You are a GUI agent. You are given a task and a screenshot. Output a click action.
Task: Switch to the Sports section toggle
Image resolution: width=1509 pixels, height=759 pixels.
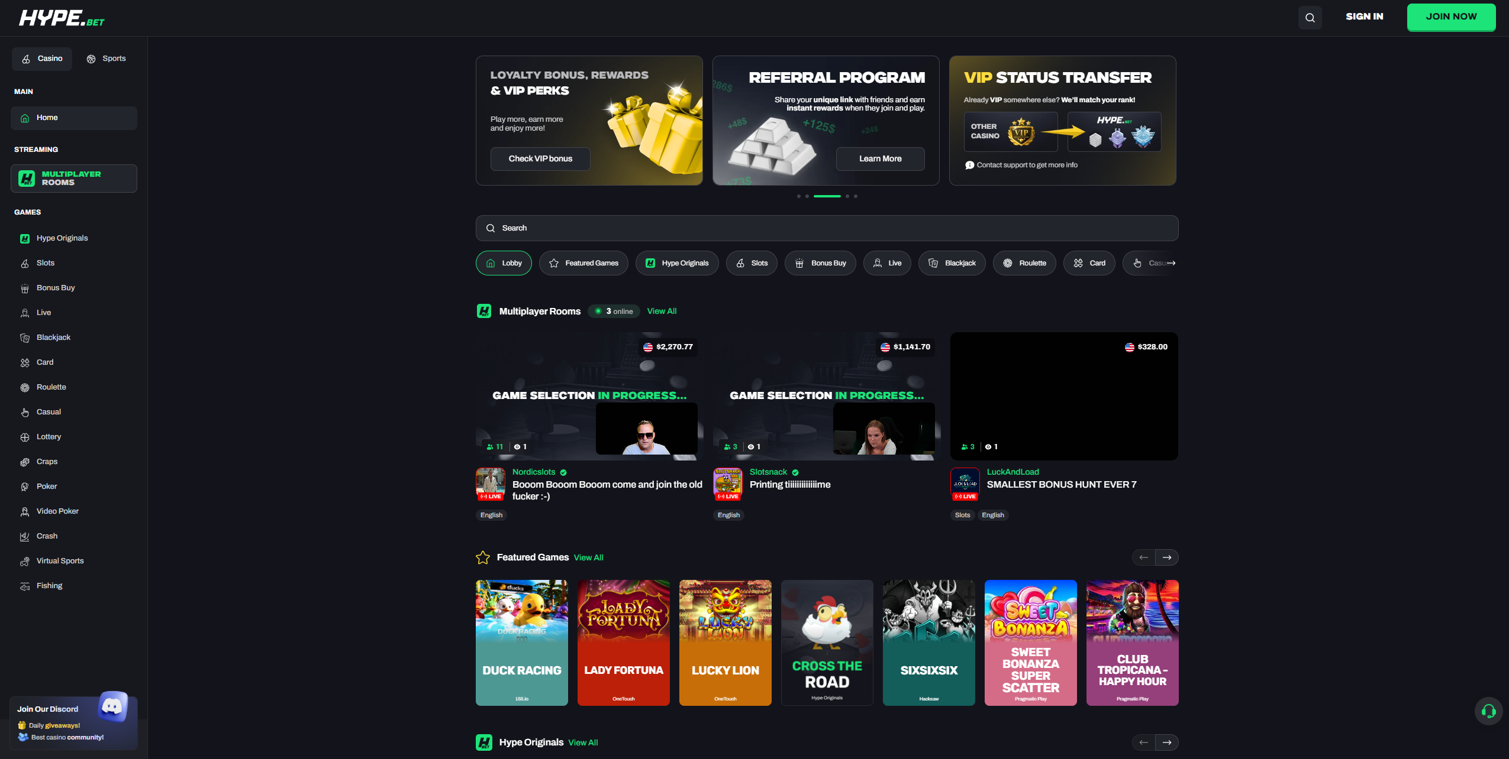click(107, 59)
